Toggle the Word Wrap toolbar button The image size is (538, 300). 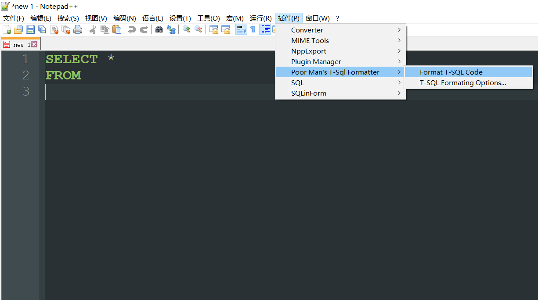click(x=241, y=29)
